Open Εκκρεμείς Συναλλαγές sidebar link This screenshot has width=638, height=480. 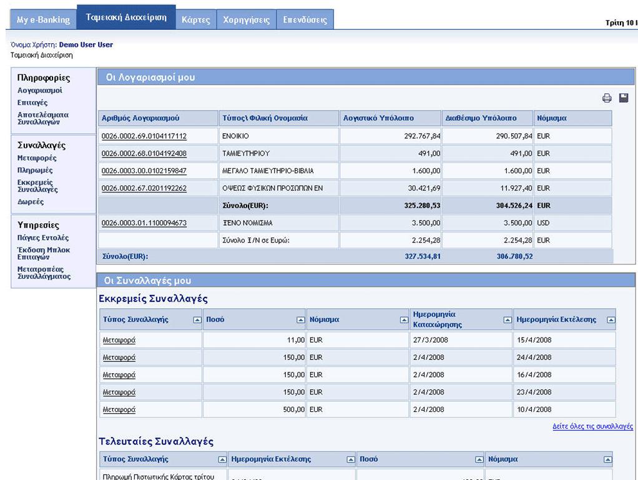click(x=37, y=186)
